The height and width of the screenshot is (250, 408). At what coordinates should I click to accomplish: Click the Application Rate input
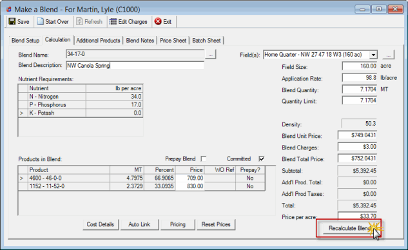[x=360, y=78]
